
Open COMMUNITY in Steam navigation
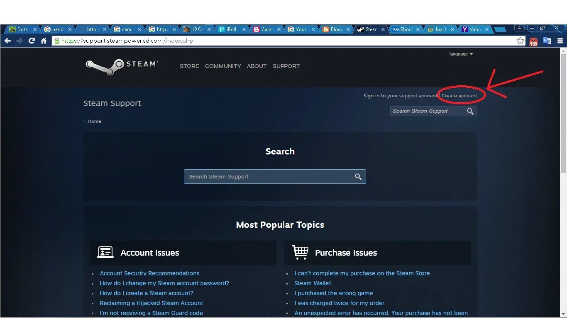(x=223, y=66)
